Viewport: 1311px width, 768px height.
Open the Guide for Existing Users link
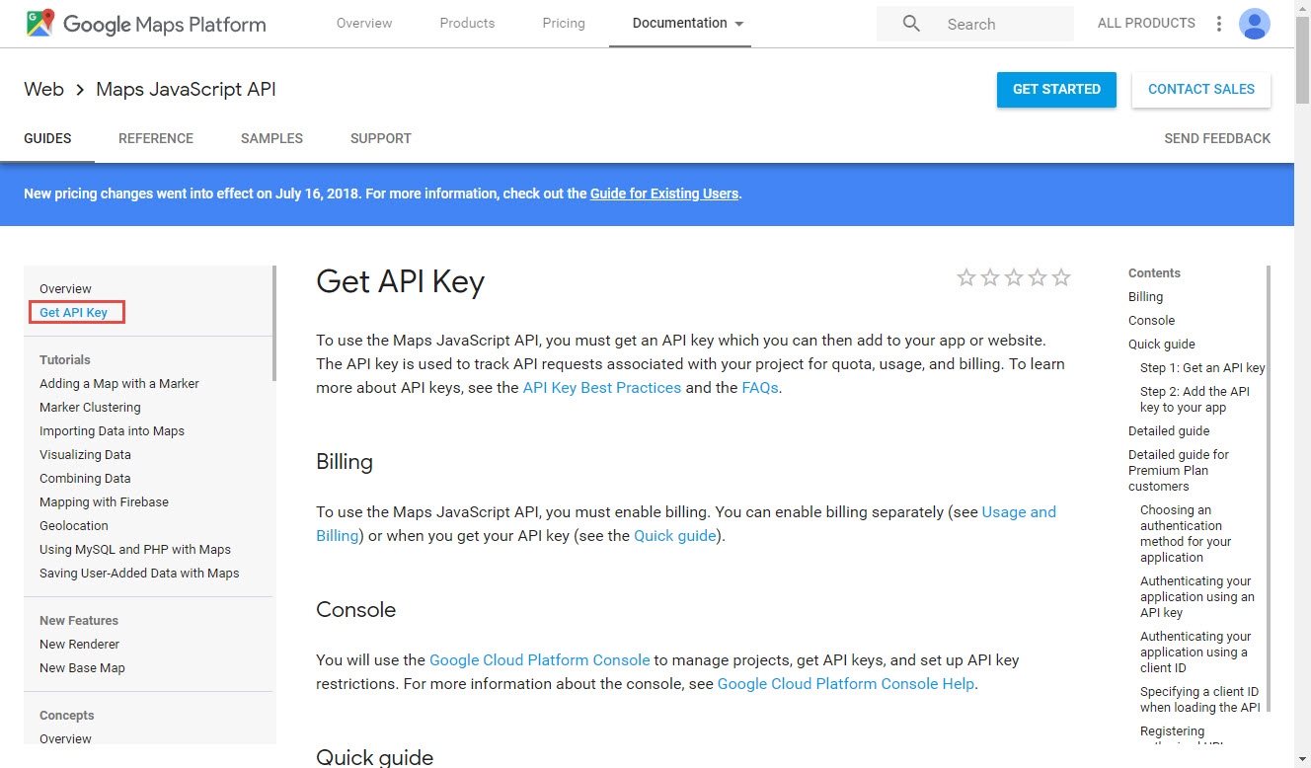(x=663, y=193)
